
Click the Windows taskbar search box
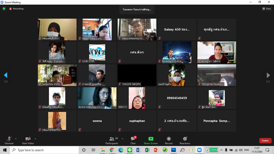(x=45, y=150)
